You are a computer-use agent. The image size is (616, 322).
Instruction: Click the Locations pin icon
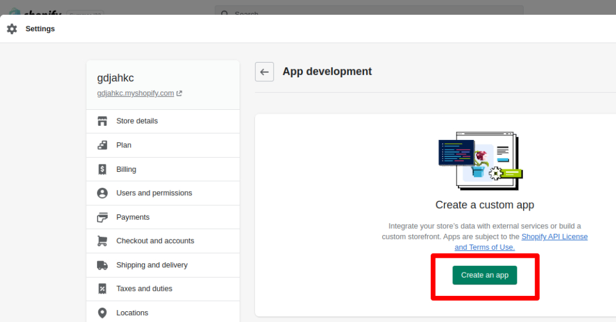pos(102,313)
